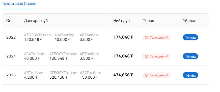
Task: Click the 320,436 ₮ tax amount in 2025
Action: [x=58, y=77]
